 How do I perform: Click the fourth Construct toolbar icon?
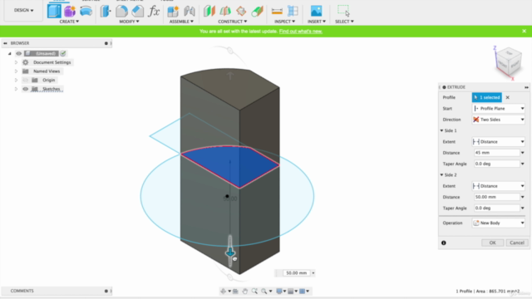[257, 11]
